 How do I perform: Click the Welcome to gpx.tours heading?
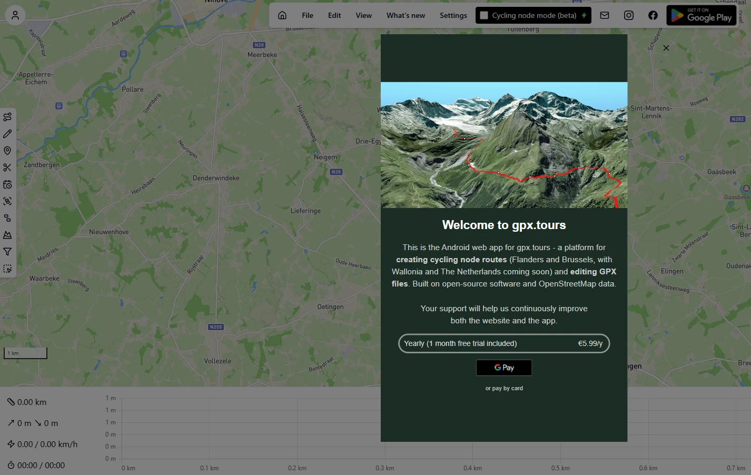point(504,225)
